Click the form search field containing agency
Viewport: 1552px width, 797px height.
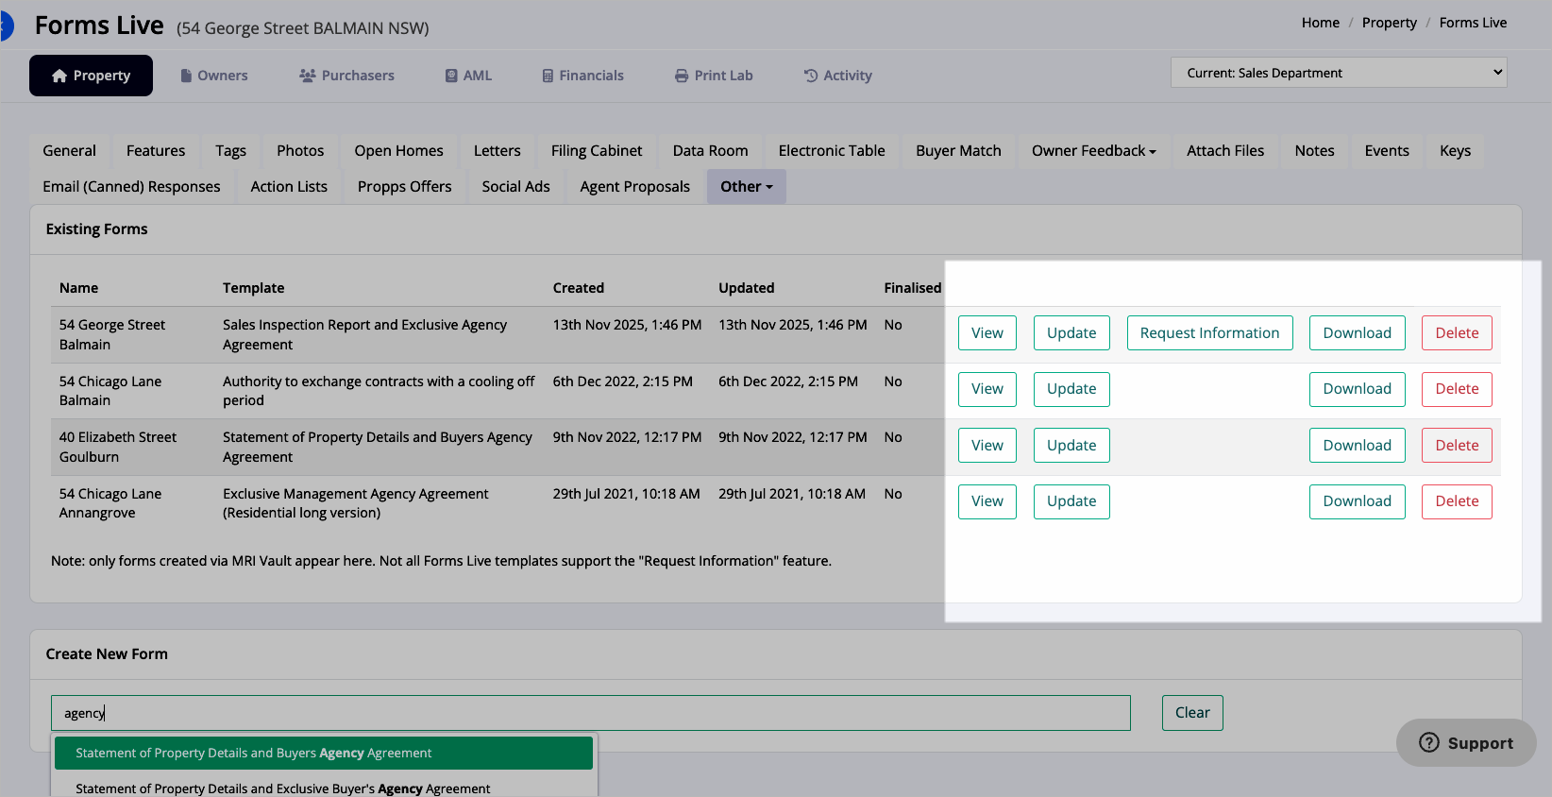[x=591, y=713]
